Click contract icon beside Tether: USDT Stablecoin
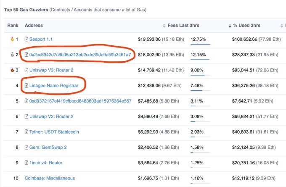Screen dimensions: 286x187 (26, 132)
